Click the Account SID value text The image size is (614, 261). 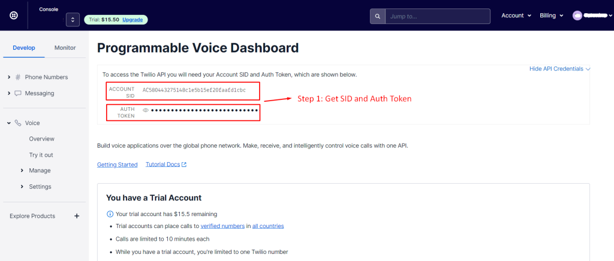[194, 90]
